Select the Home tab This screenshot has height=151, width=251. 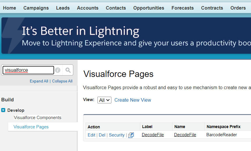[10, 8]
